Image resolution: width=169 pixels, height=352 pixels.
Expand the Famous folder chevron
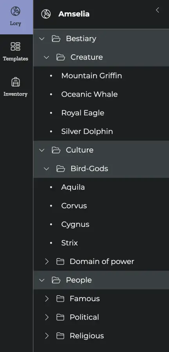[x=47, y=298]
